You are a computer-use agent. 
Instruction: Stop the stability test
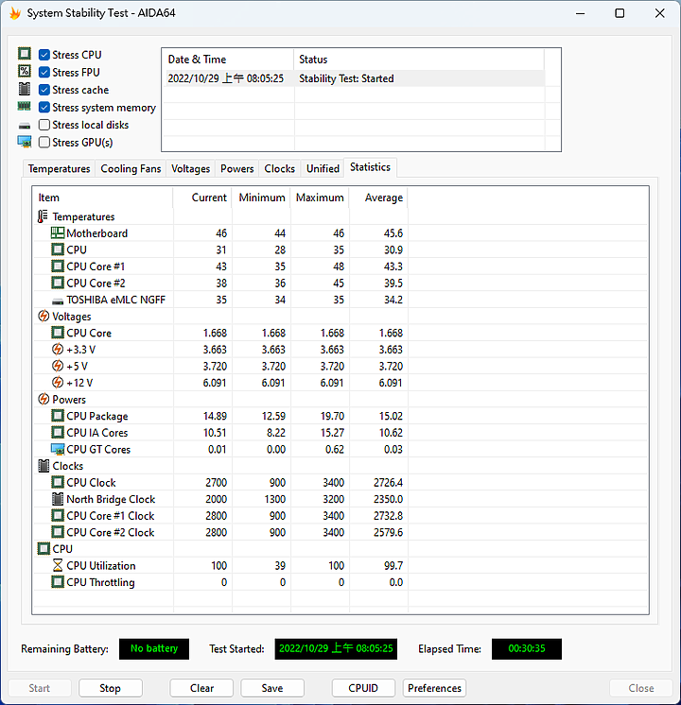(x=111, y=688)
